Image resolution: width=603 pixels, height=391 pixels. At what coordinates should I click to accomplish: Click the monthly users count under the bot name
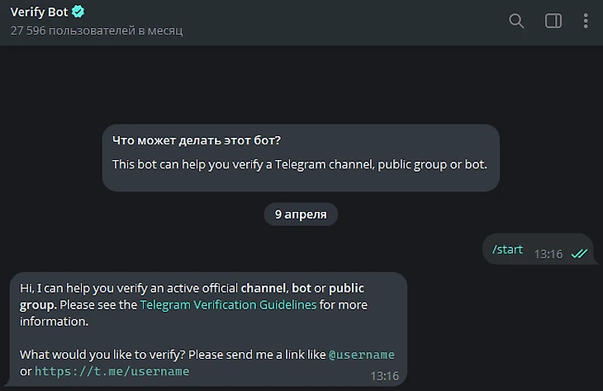[x=96, y=31]
